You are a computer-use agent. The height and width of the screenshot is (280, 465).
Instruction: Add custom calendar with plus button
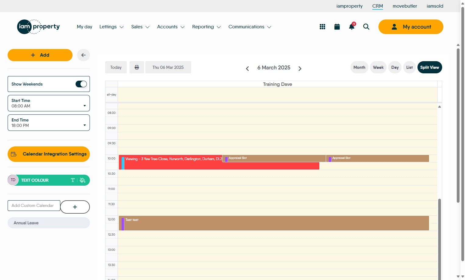75,207
